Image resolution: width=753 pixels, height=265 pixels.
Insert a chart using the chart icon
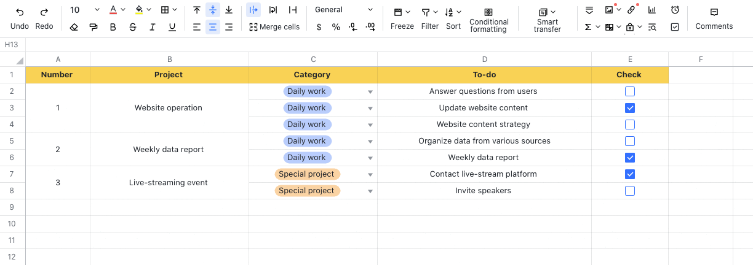(x=652, y=10)
